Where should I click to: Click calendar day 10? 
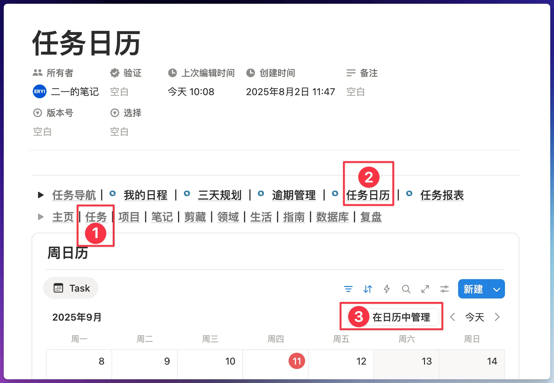230,361
